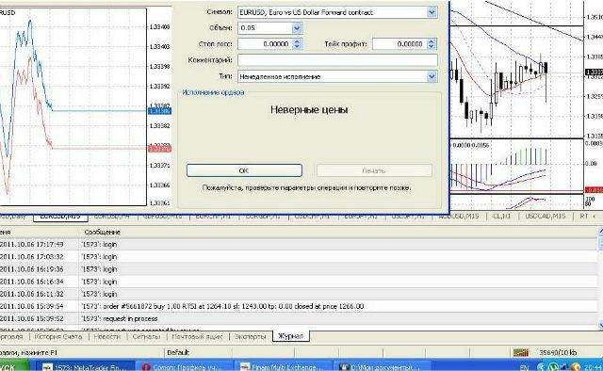
Task: Click the journal scrollbar down arrow
Action: point(600,325)
